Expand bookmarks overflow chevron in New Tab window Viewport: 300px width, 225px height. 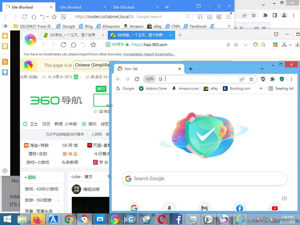[x=261, y=88]
